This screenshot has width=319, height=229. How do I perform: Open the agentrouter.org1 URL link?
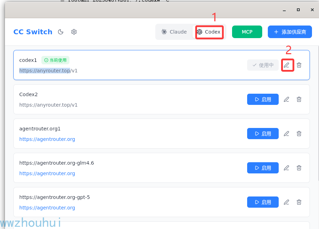coord(47,139)
